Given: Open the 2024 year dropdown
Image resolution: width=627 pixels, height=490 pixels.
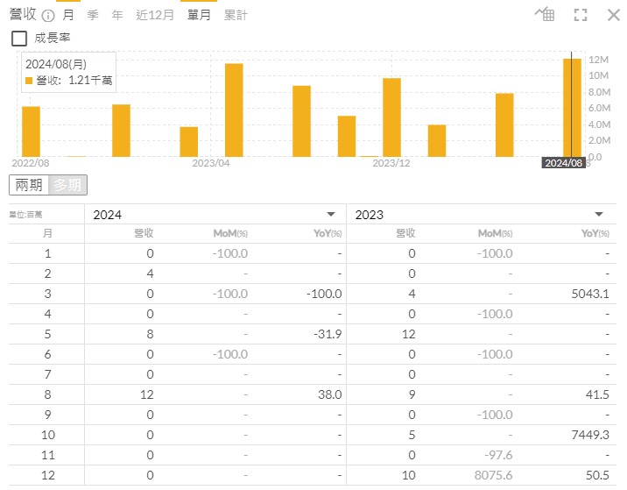Looking at the screenshot, I should coord(331,215).
